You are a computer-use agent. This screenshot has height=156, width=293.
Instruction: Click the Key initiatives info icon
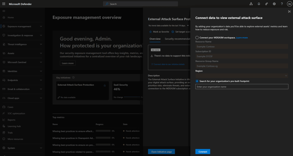pyautogui.click(x=73, y=77)
